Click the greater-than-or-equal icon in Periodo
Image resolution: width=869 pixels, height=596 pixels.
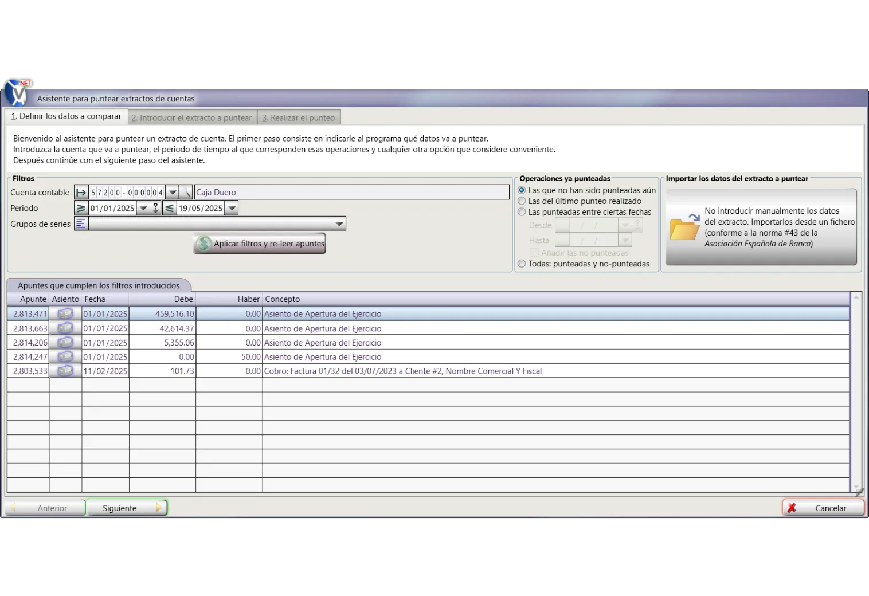(81, 209)
